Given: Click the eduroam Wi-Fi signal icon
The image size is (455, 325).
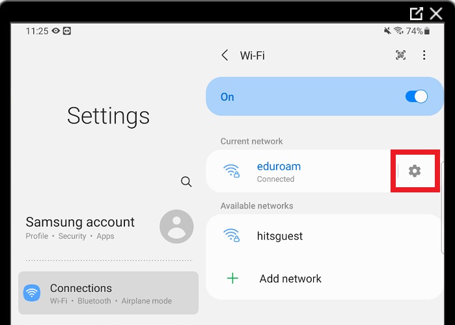Looking at the screenshot, I should [x=231, y=171].
